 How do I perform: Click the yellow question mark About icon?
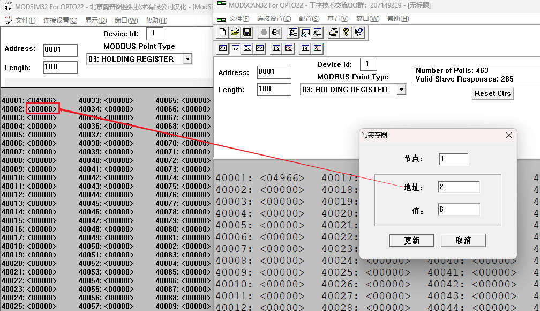tap(346, 33)
